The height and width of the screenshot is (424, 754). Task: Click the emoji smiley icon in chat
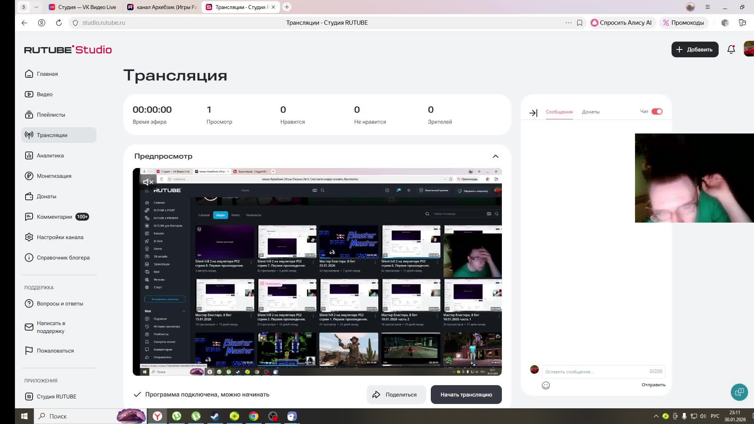546,386
